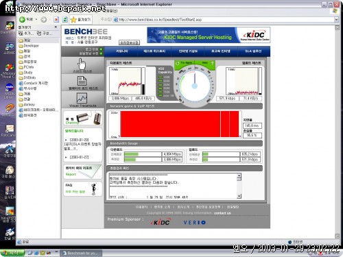Screen dimensions: 343x257
Task: Click the speed test hand-pointer icon
Action: 82,64
